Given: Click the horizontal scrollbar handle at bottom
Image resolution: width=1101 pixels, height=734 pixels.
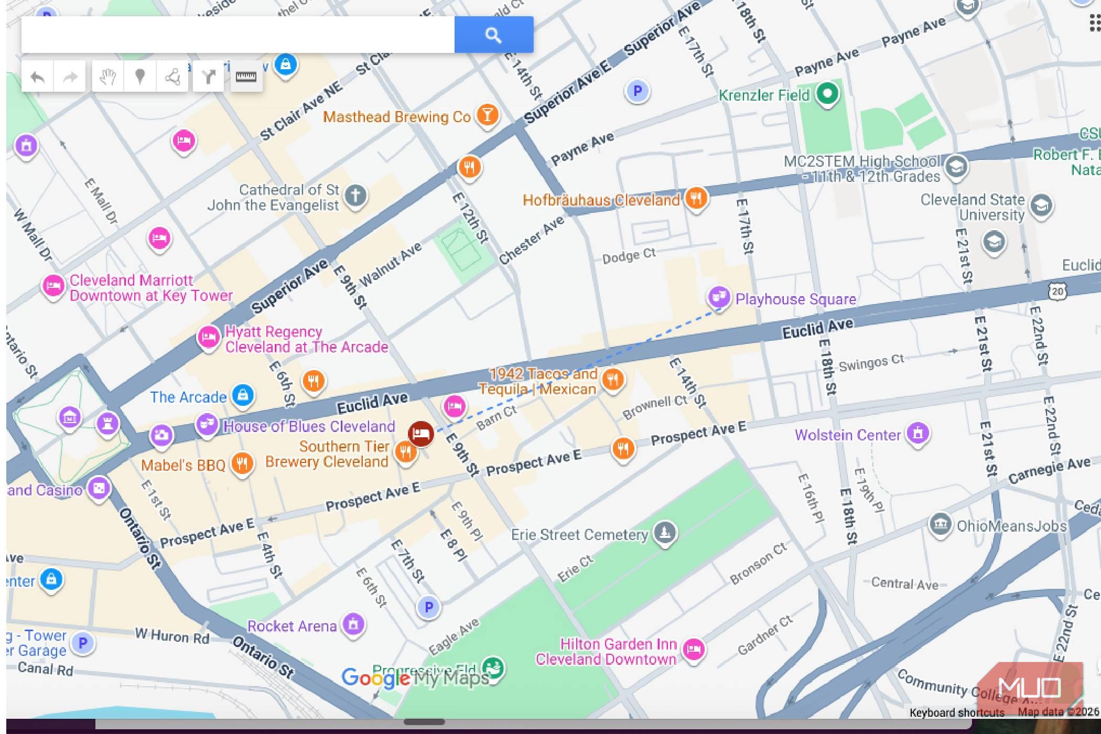Looking at the screenshot, I should click(x=424, y=722).
